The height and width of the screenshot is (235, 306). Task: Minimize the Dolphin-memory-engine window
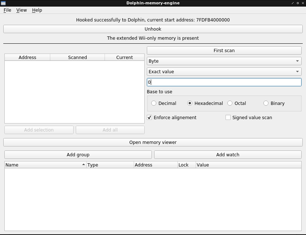(x=293, y=3)
